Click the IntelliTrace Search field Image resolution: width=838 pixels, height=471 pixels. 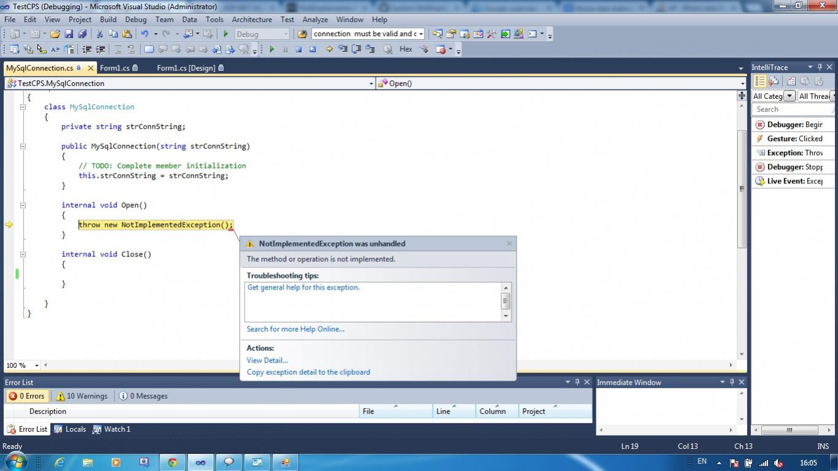click(792, 109)
